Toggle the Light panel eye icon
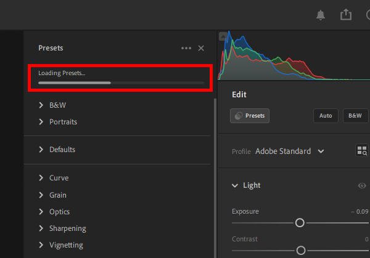Image resolution: width=370 pixels, height=258 pixels. (x=362, y=185)
